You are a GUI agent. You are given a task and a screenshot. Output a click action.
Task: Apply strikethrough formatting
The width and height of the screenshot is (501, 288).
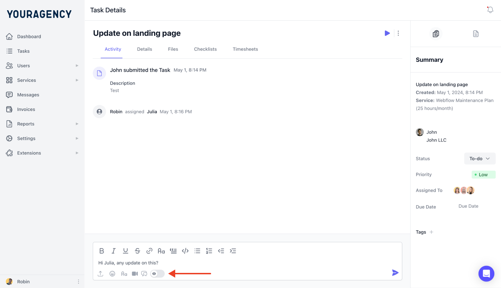coord(138,251)
